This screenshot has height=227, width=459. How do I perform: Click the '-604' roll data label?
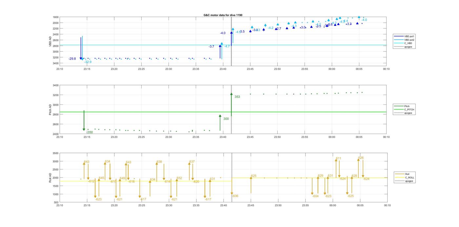click(x=315, y=196)
